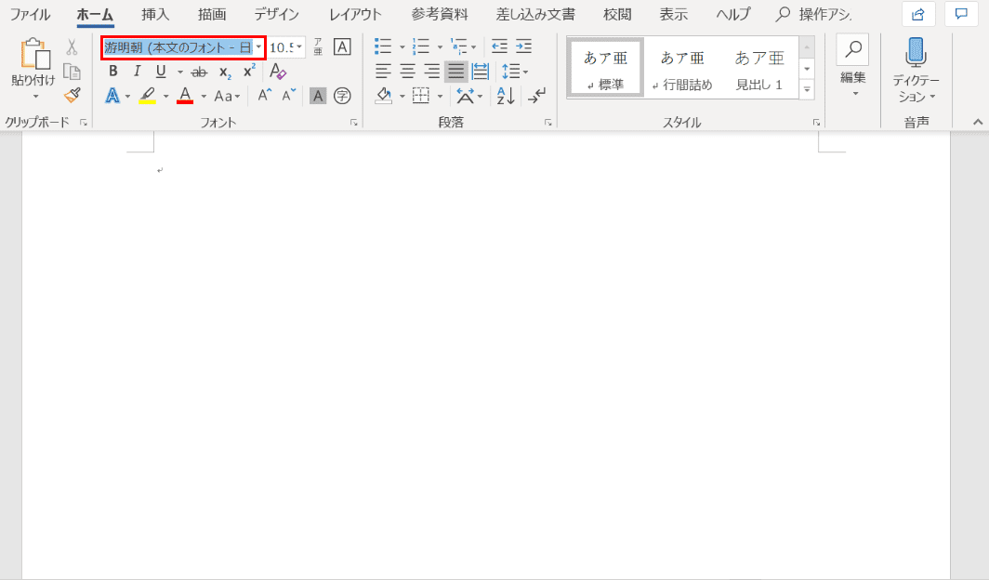Select the Format Painter brush icon
Image resolution: width=989 pixels, height=580 pixels.
(72, 96)
